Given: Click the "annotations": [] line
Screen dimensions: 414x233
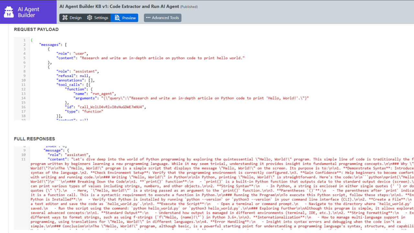Looking at the screenshot, I should tap(76, 80).
